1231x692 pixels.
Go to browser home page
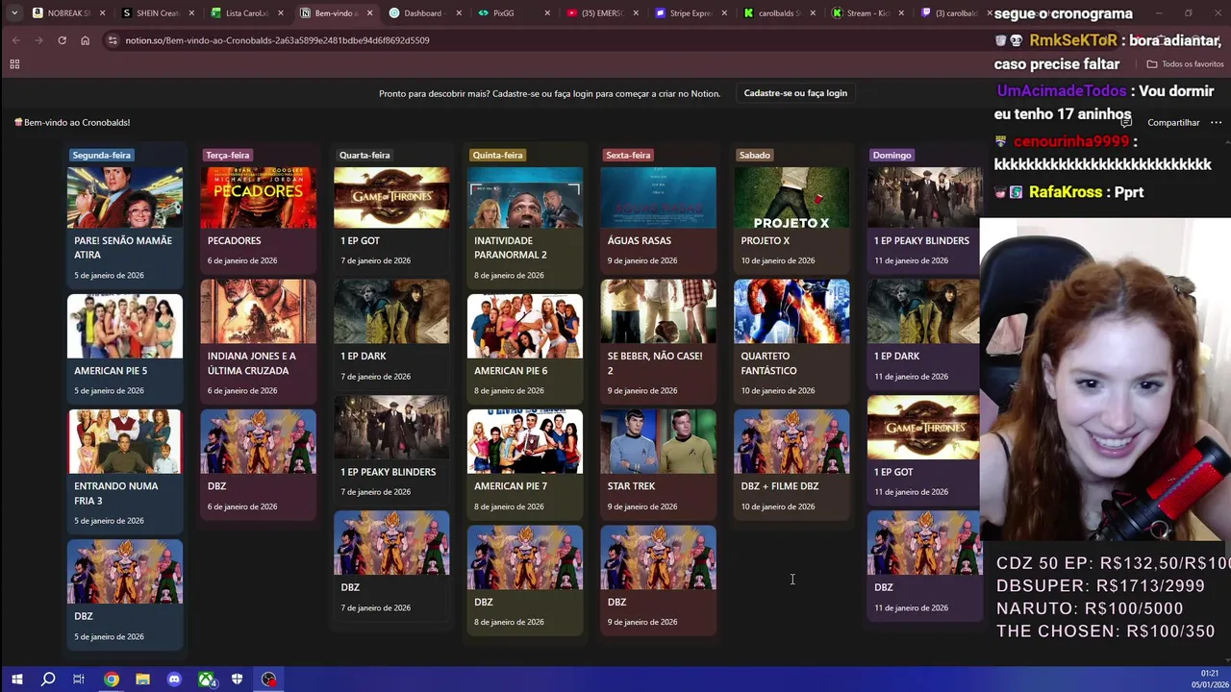pos(85,40)
